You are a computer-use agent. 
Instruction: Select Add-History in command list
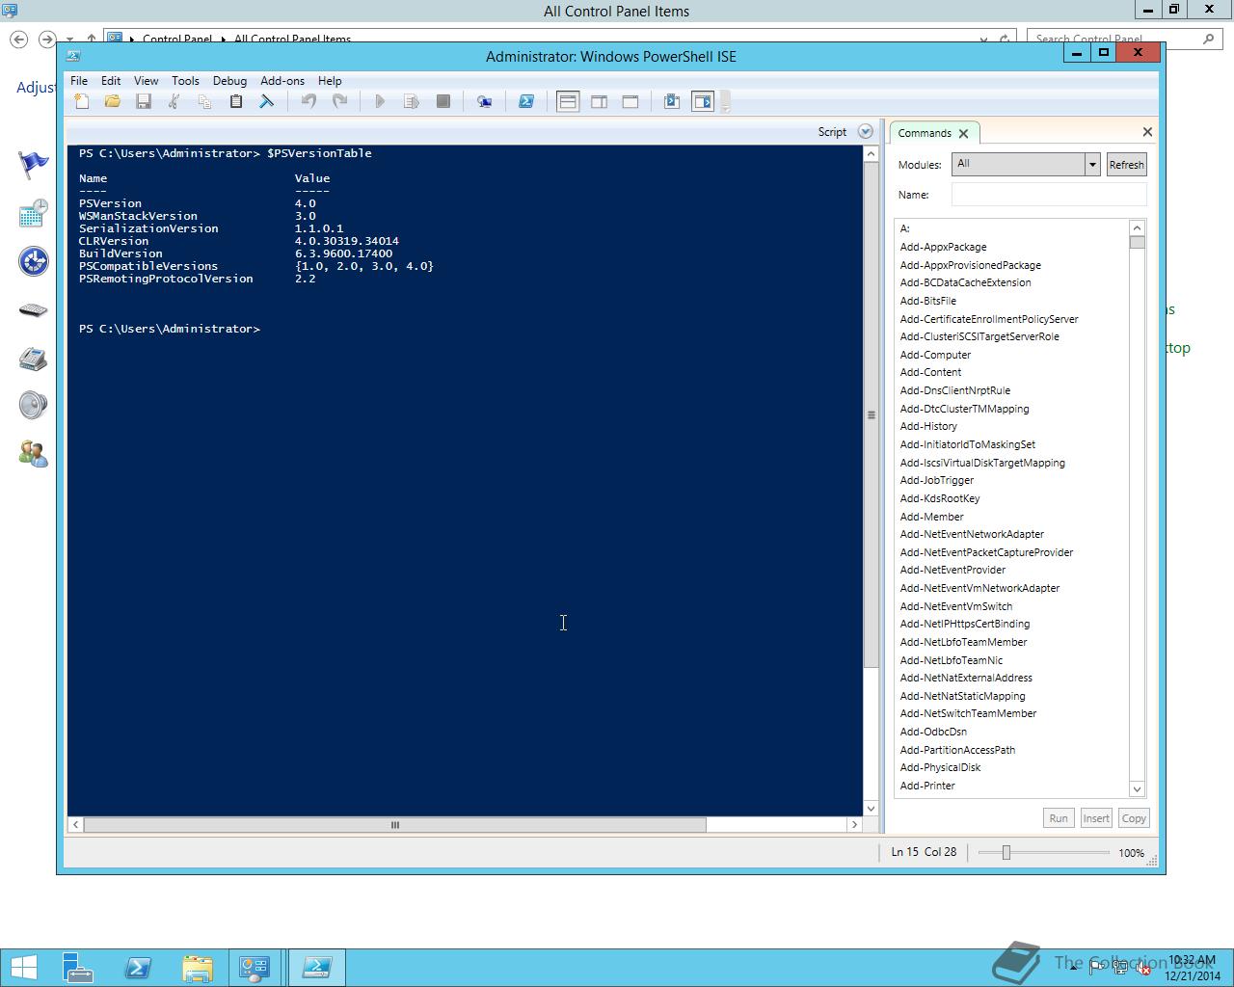click(x=928, y=426)
